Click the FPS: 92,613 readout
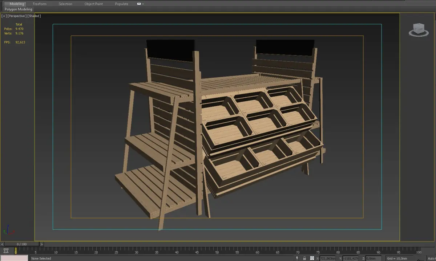Viewport: 436px width, 261px height. click(15, 42)
